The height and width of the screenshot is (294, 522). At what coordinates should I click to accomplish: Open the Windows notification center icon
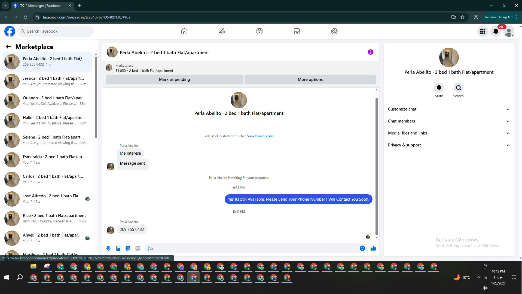coord(514,277)
